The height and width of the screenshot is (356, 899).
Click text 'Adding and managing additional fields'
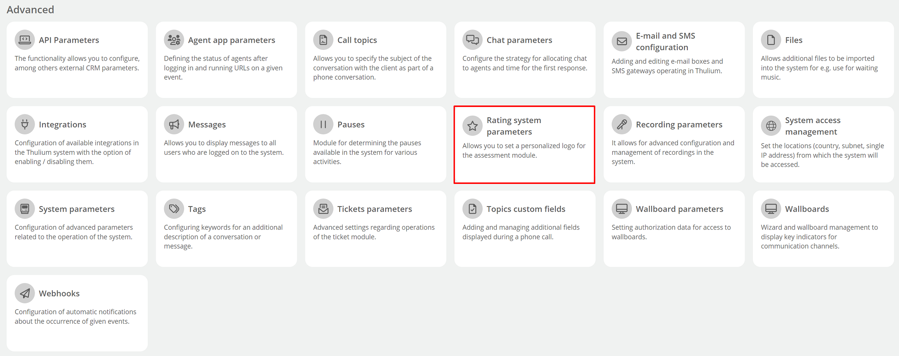coord(521,227)
